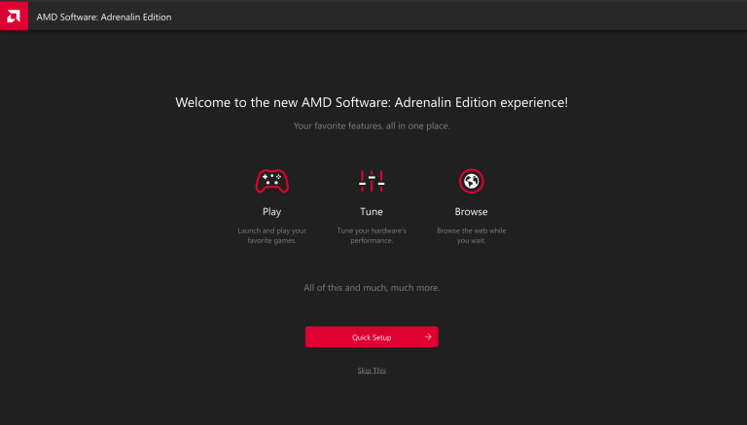Click the rightmost slider bar in Tune icon
The image size is (747, 425).
pyautogui.click(x=381, y=181)
